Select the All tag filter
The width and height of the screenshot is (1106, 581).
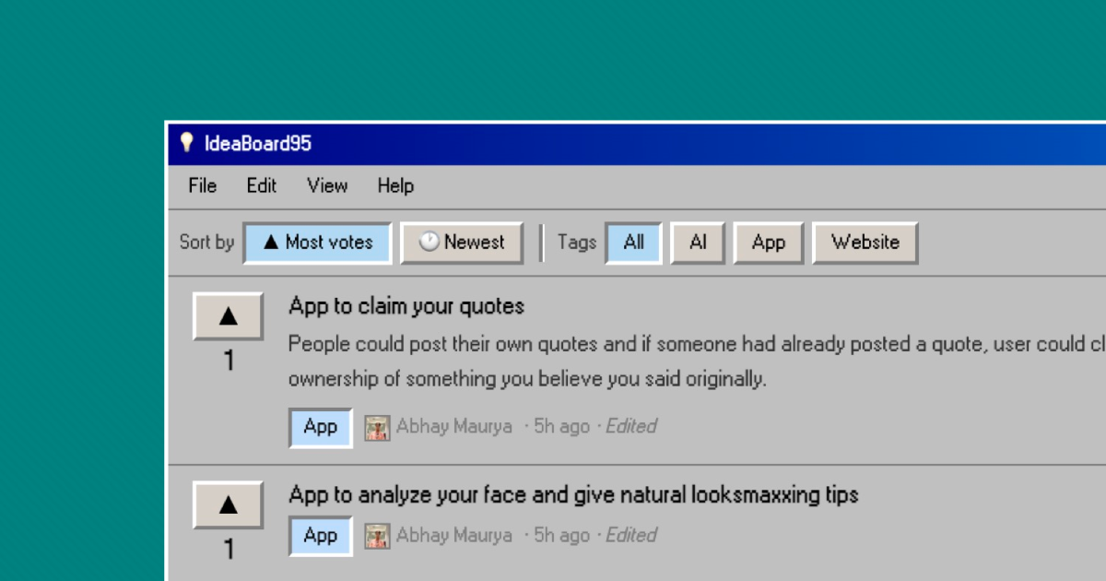633,243
